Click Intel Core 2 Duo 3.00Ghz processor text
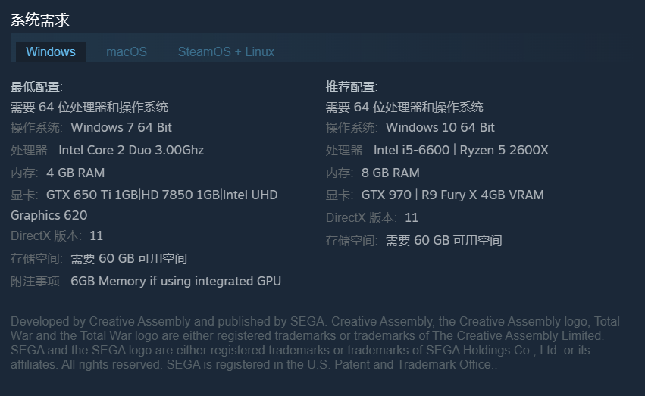The image size is (645, 396). tap(131, 150)
